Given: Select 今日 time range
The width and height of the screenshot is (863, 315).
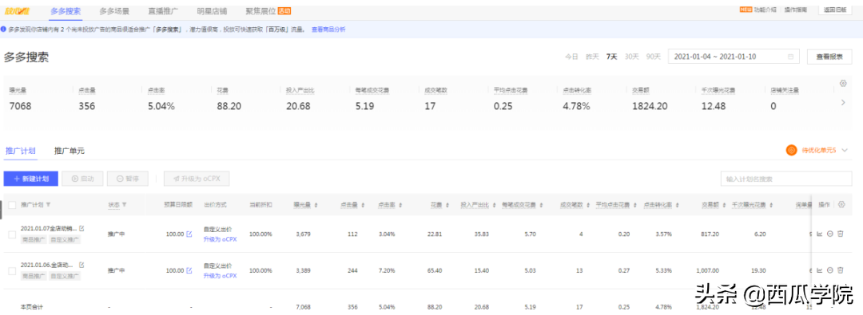Looking at the screenshot, I should click(x=572, y=57).
